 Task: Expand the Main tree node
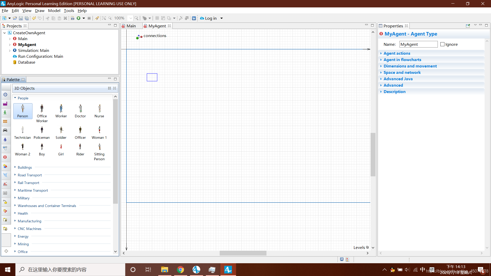[x=10, y=39]
